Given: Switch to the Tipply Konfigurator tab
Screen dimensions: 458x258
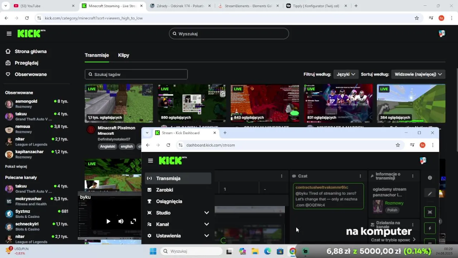Looking at the screenshot, I should [317, 6].
